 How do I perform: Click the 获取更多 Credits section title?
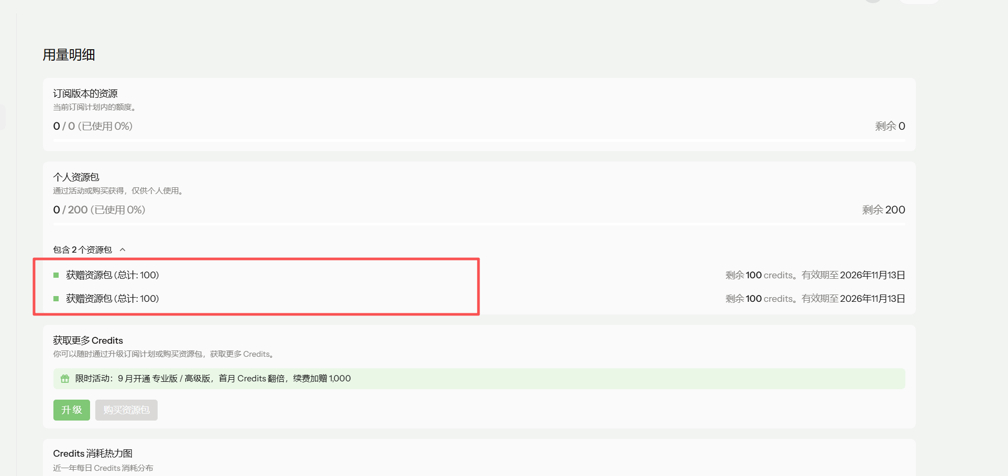click(x=88, y=341)
